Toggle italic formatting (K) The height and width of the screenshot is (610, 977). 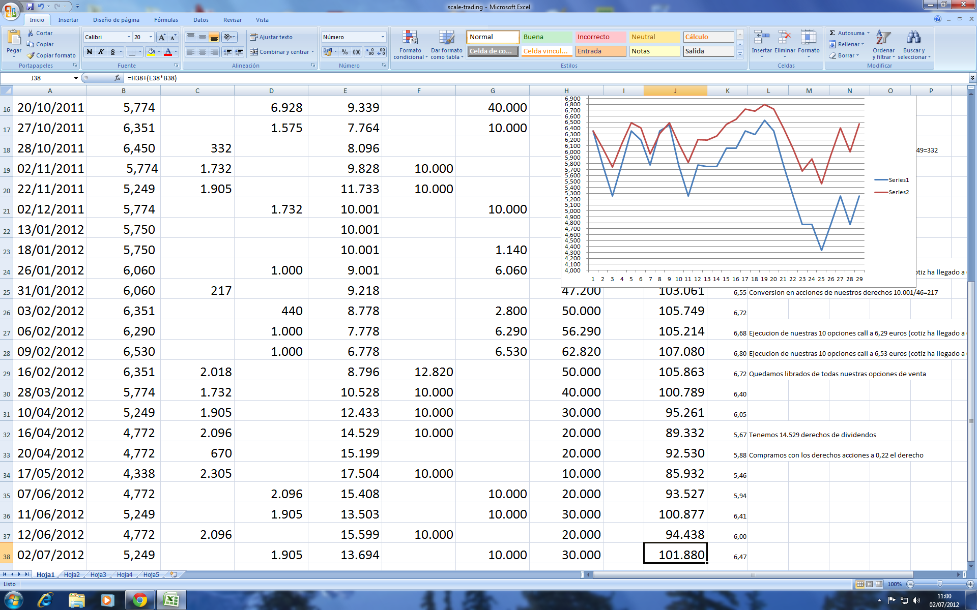pyautogui.click(x=101, y=52)
